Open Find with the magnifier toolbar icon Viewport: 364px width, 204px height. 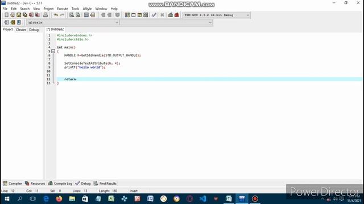coord(72,15)
